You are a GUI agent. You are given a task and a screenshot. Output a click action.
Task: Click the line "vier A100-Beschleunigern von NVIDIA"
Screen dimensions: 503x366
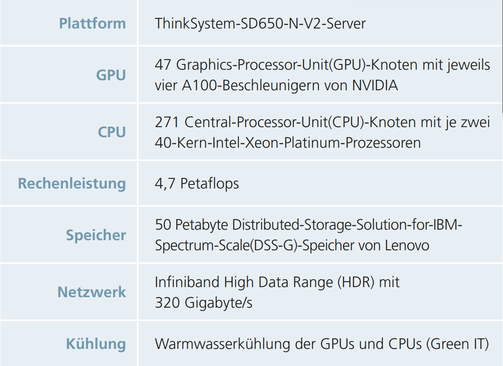pyautogui.click(x=276, y=85)
